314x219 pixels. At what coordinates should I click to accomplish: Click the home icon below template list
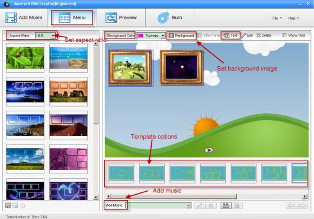[23, 205]
